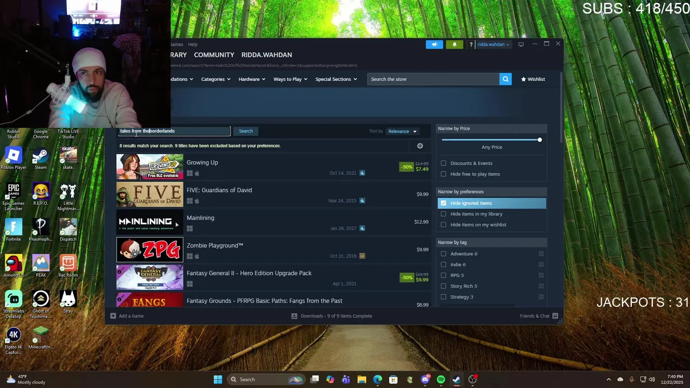Viewport: 690px width, 388px height.
Task: Open the Growing Up game title
Action: coord(202,162)
